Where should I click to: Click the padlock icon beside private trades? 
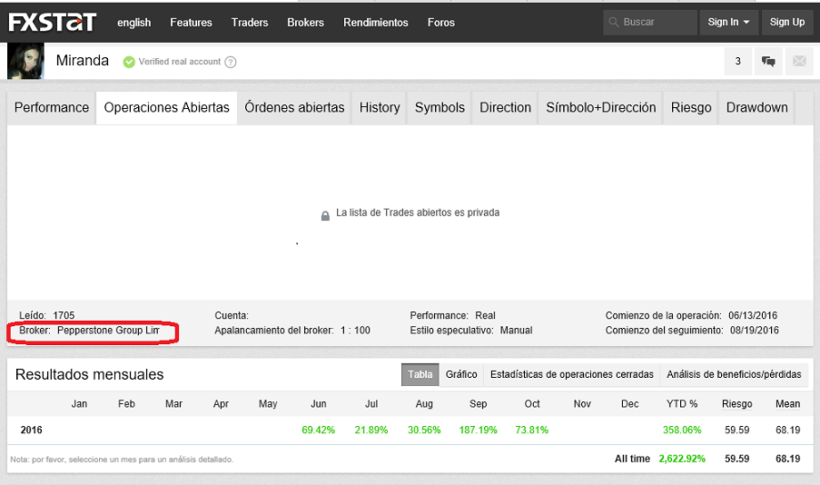click(x=325, y=215)
